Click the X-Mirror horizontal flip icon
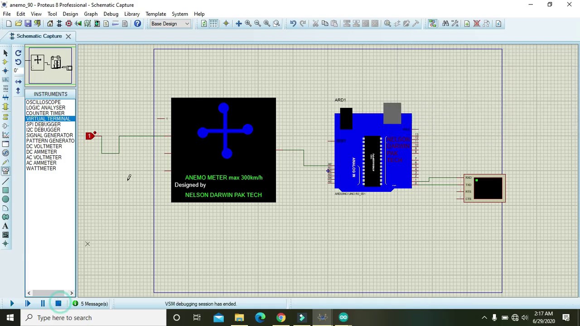This screenshot has width=580, height=326. [18, 81]
